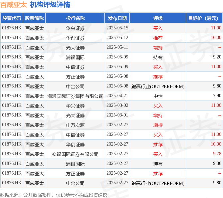Click the blue 机构评级详情 title text

click(x=50, y=5)
